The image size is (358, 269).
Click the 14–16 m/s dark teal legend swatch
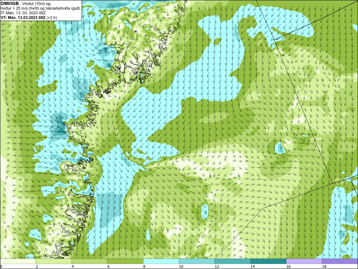(268, 261)
